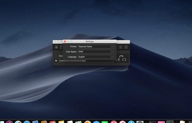
Task: Close the Settings dialog with red button
Action: [x=65, y=42]
